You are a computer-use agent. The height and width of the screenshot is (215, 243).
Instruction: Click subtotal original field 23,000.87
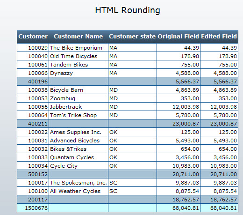pyautogui.click(x=179, y=124)
